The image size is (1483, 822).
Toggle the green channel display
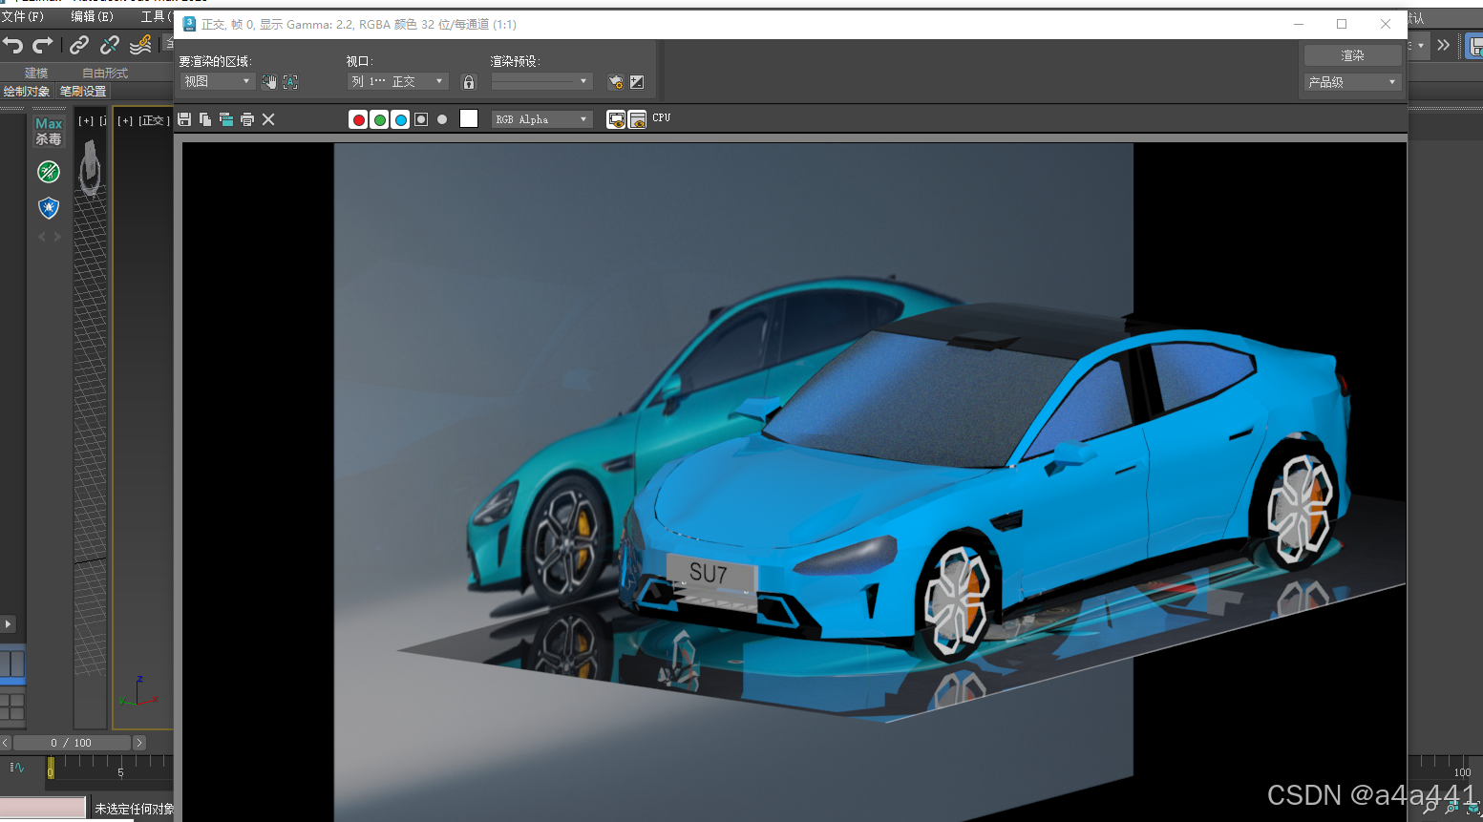[380, 119]
